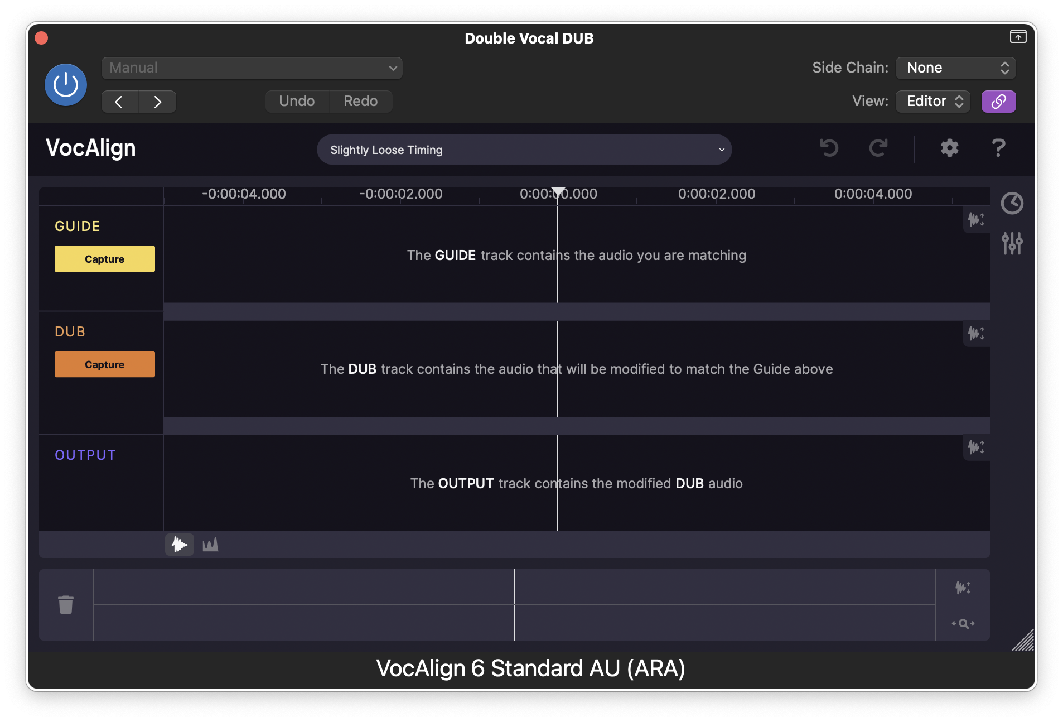Viewport: 1063px width, 722px height.
Task: Click the trash delete icon
Action: tap(66, 604)
